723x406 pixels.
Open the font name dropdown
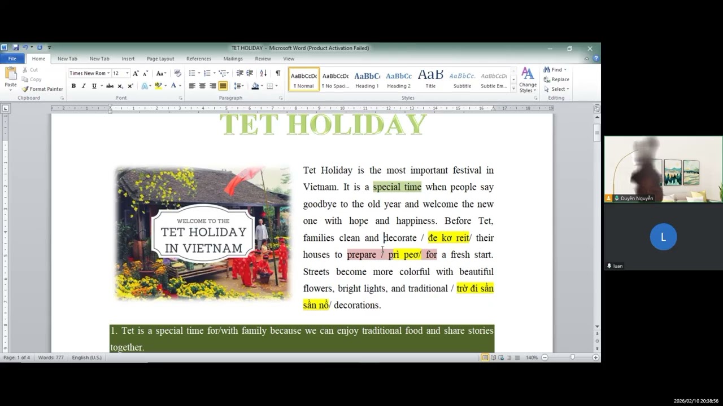click(108, 73)
